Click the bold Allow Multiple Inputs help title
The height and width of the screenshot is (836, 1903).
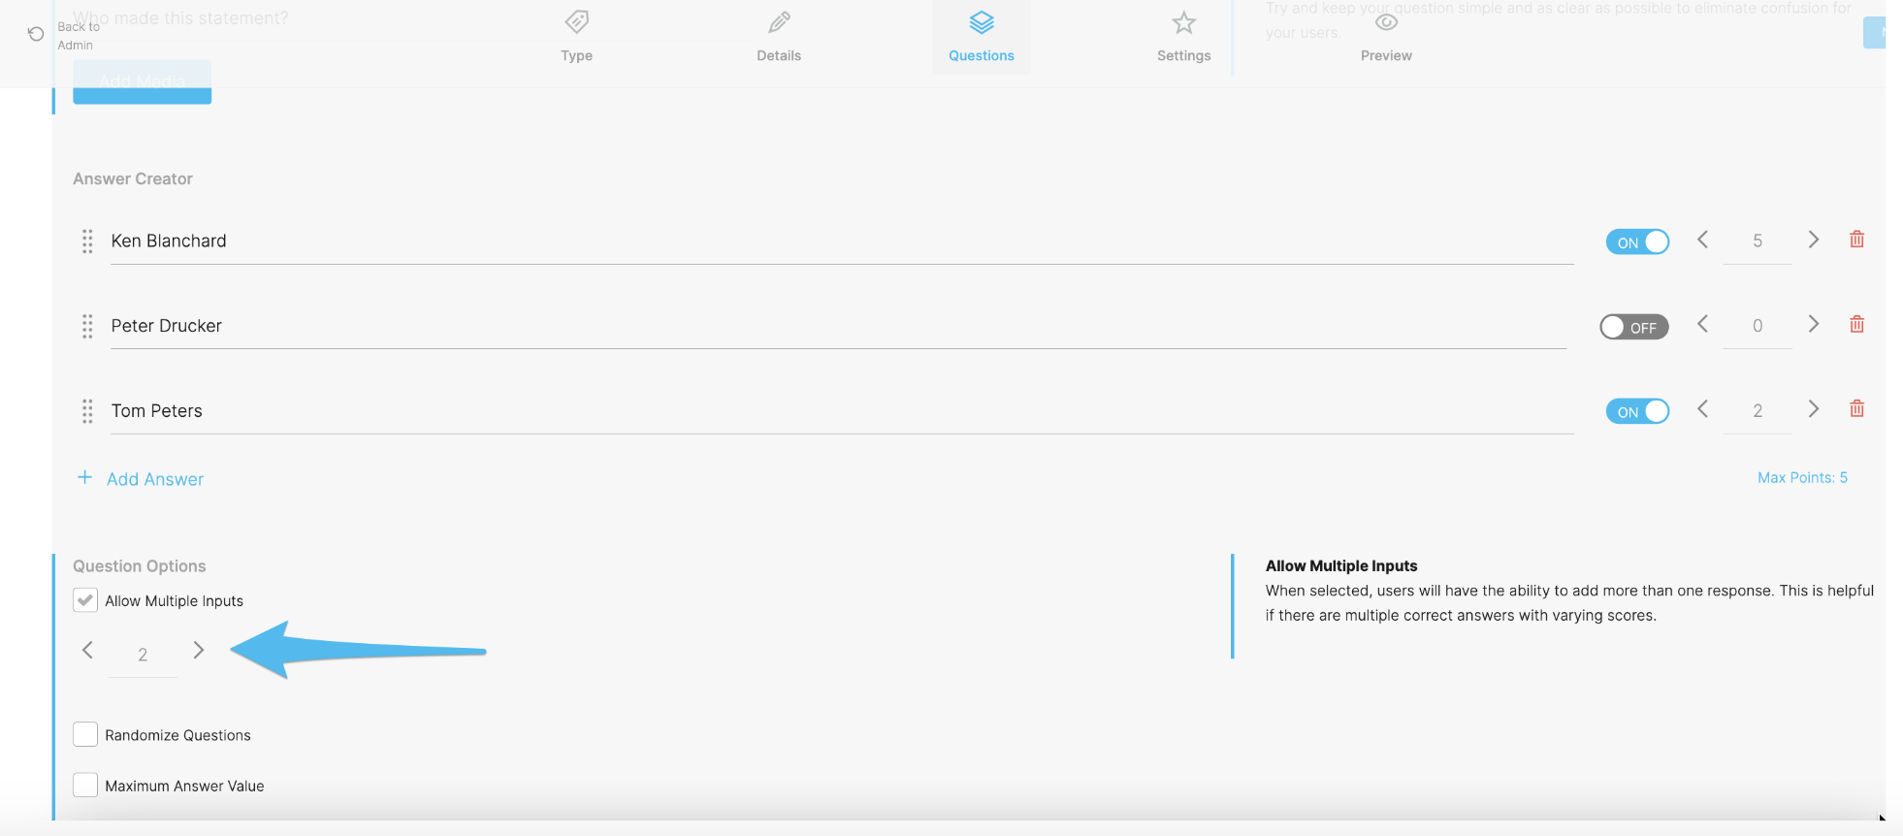tap(1341, 565)
